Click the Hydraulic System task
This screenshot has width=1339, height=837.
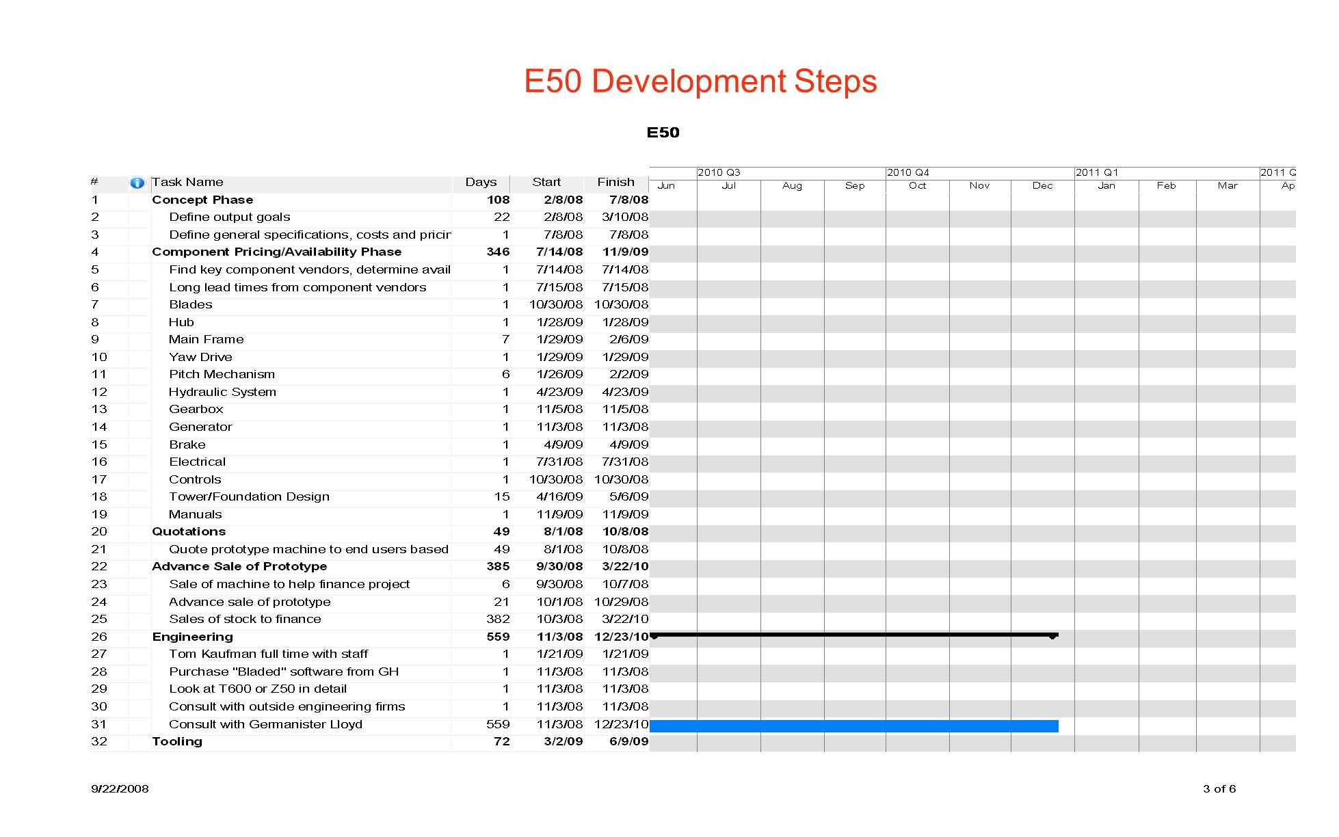pyautogui.click(x=222, y=392)
